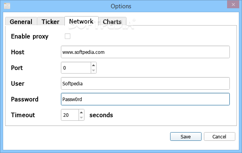The image size is (242, 153).
Task: Increase Port value with up arrow
Action: click(93, 65)
